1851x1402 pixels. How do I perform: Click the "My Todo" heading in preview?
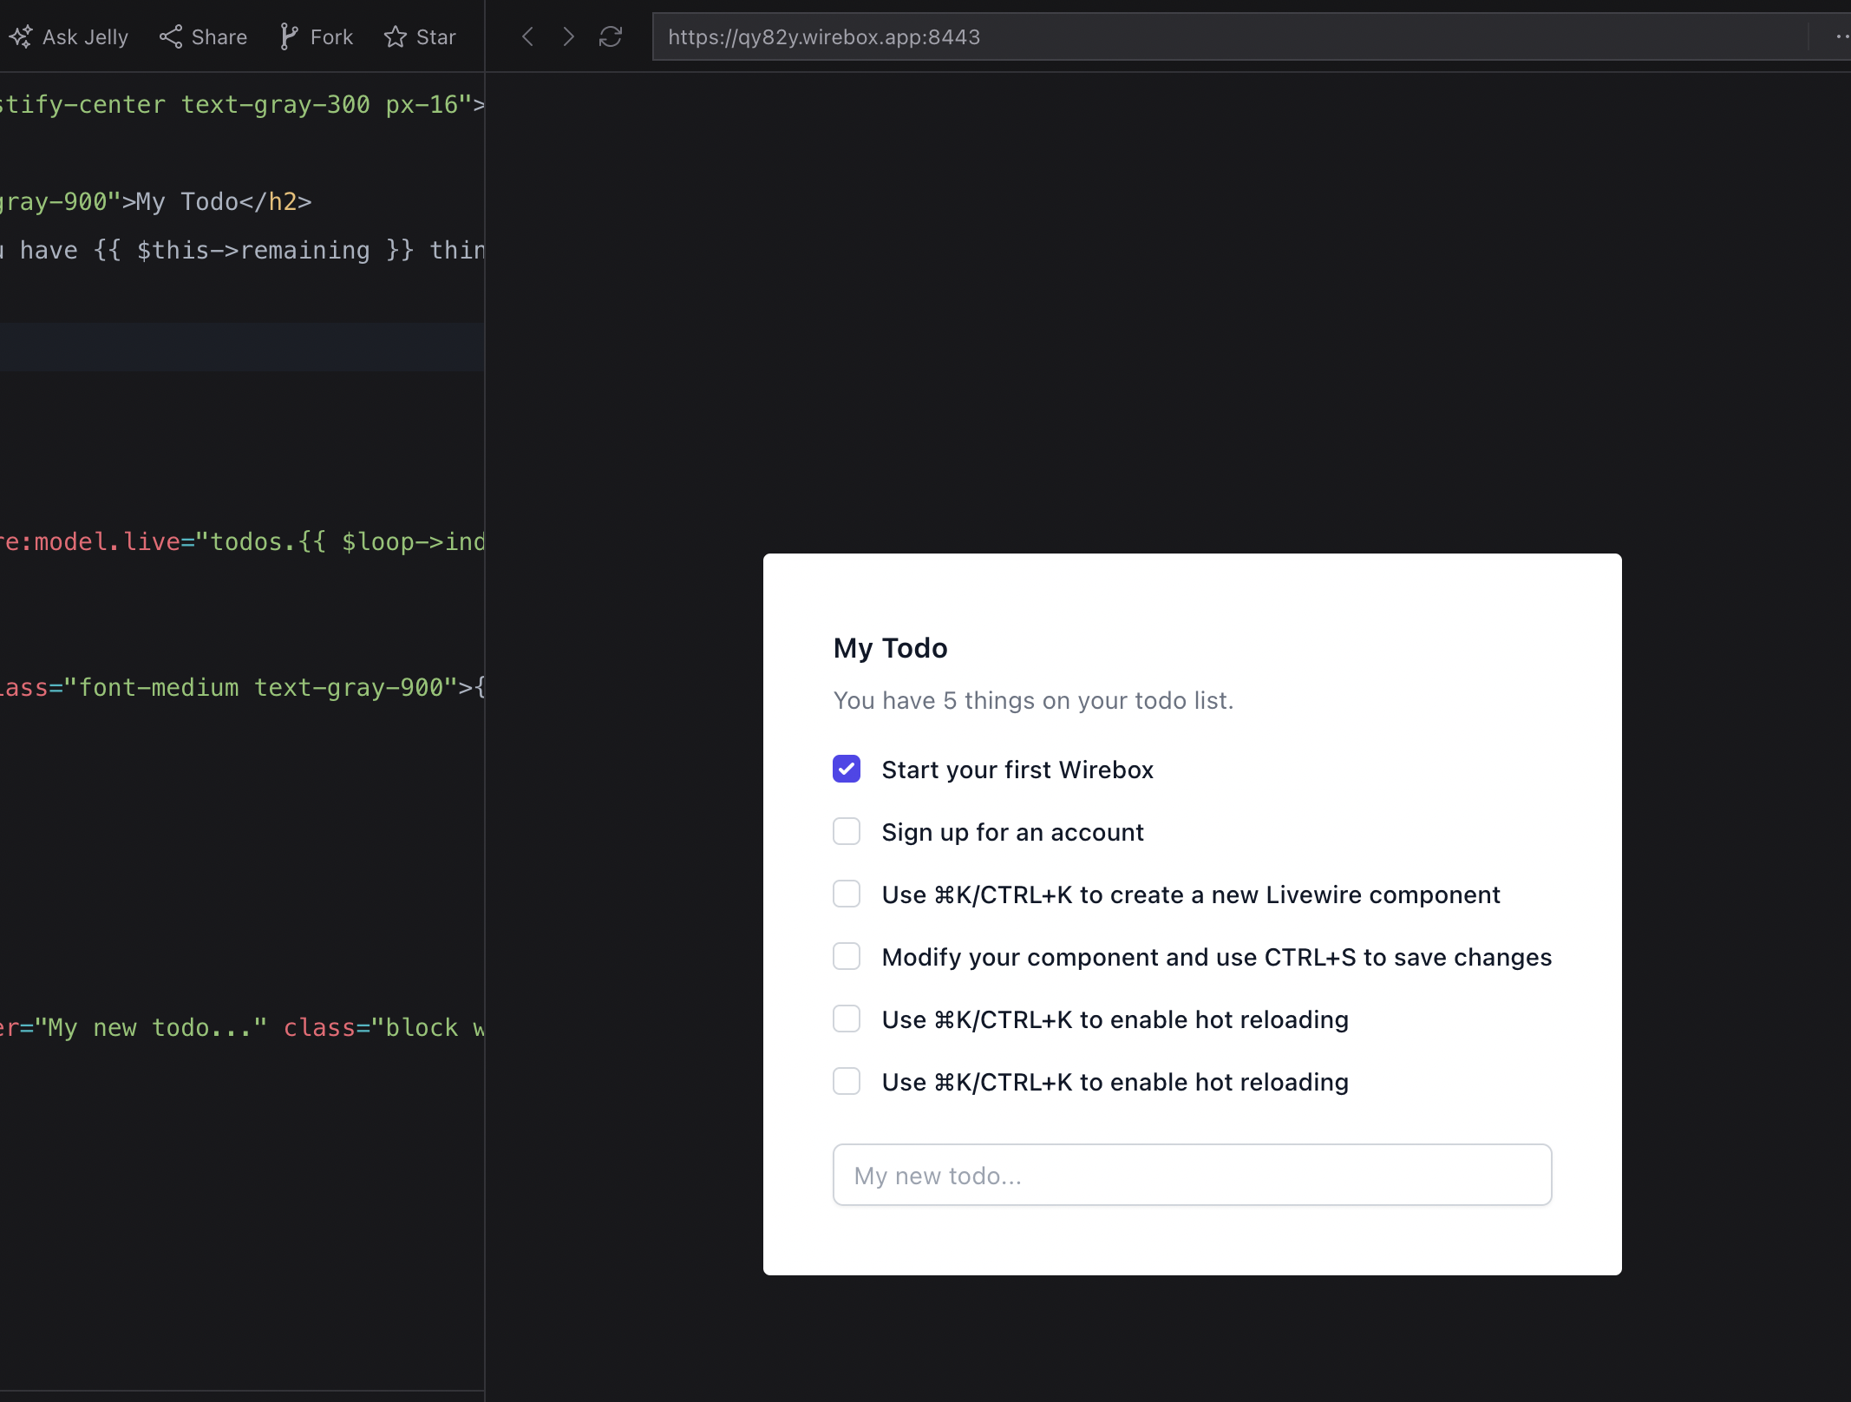(890, 648)
